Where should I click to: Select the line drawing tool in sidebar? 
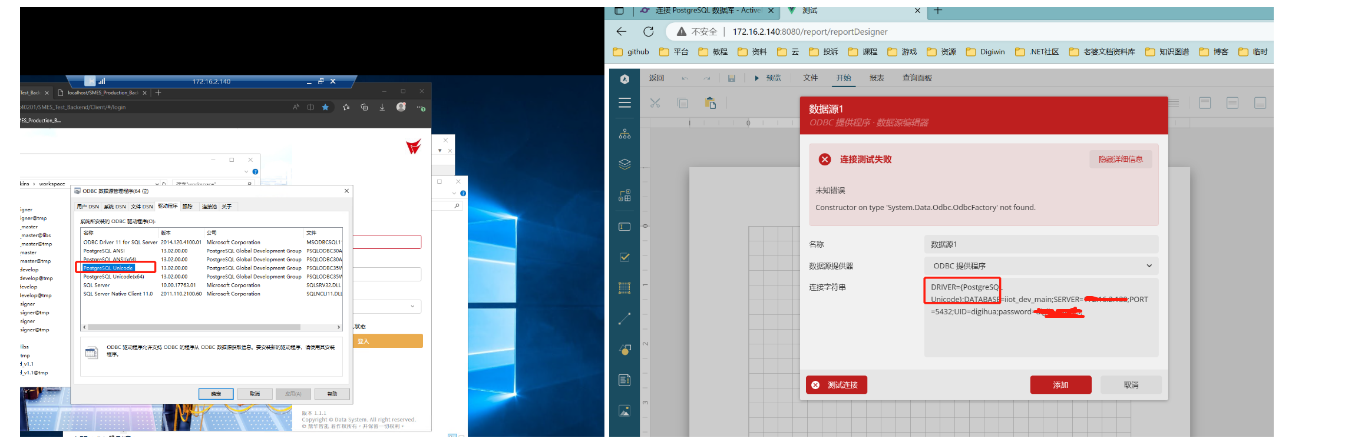pos(624,318)
